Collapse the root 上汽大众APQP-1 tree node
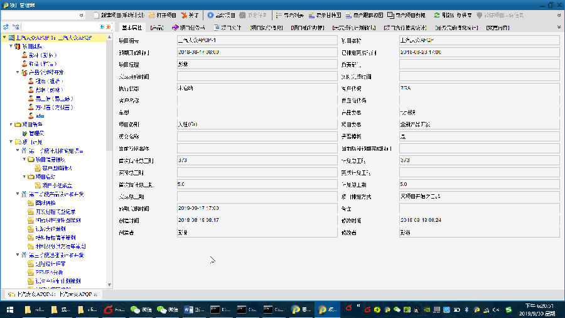Image resolution: width=565 pixels, height=318 pixels. point(4,38)
